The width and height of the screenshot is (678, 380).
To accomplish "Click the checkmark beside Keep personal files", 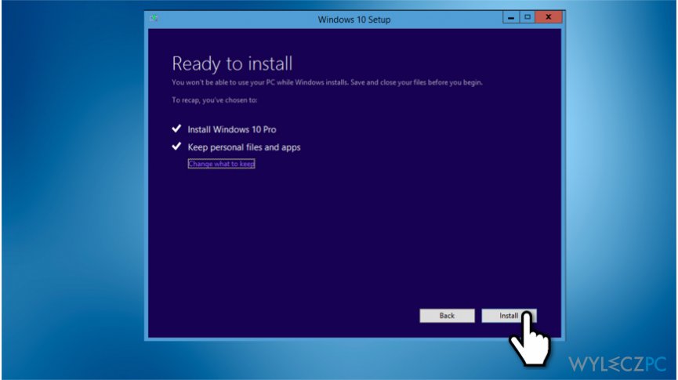I will [x=176, y=146].
